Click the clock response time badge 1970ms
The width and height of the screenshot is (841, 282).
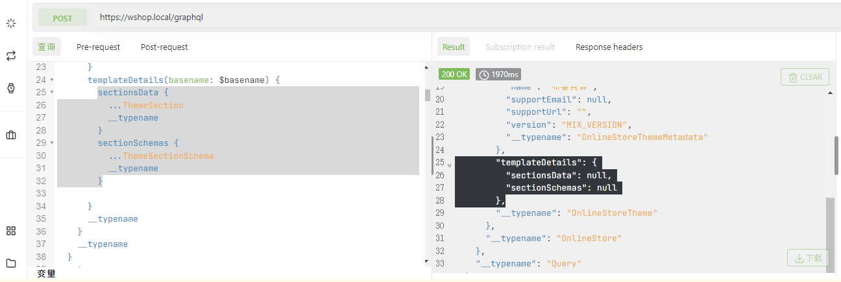point(498,75)
